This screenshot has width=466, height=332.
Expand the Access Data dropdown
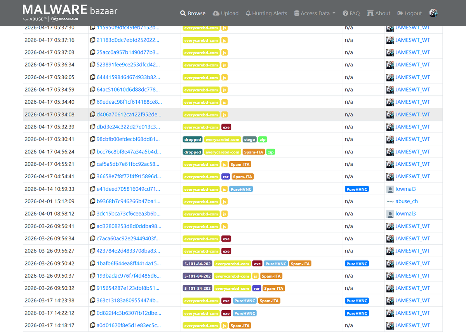(x=315, y=13)
